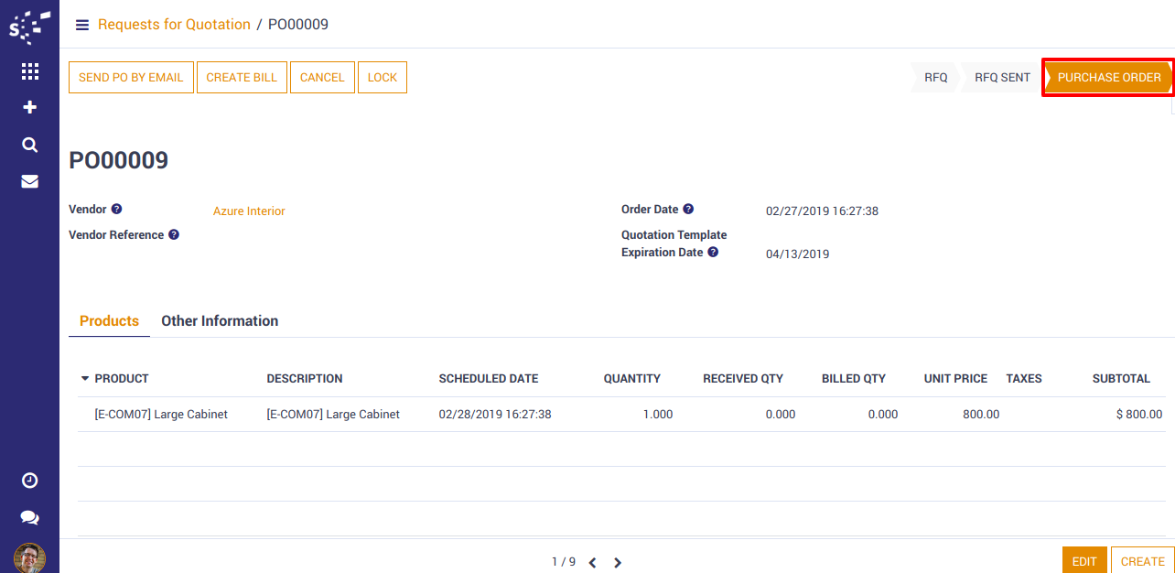
Task: Toggle the hamburger menu icon
Action: (x=82, y=25)
